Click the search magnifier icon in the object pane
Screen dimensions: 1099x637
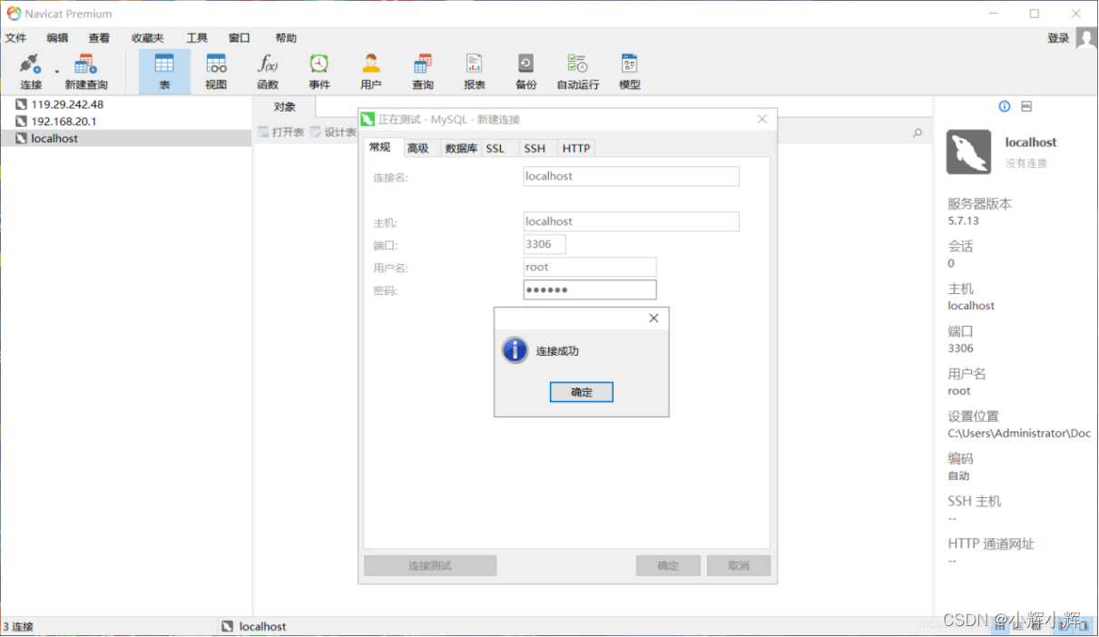point(917,132)
